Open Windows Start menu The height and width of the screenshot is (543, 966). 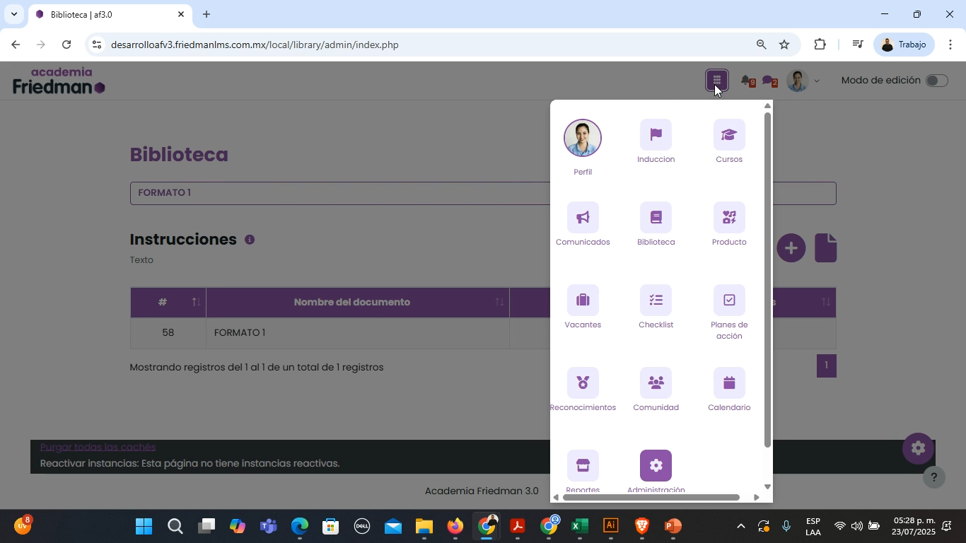click(x=144, y=526)
